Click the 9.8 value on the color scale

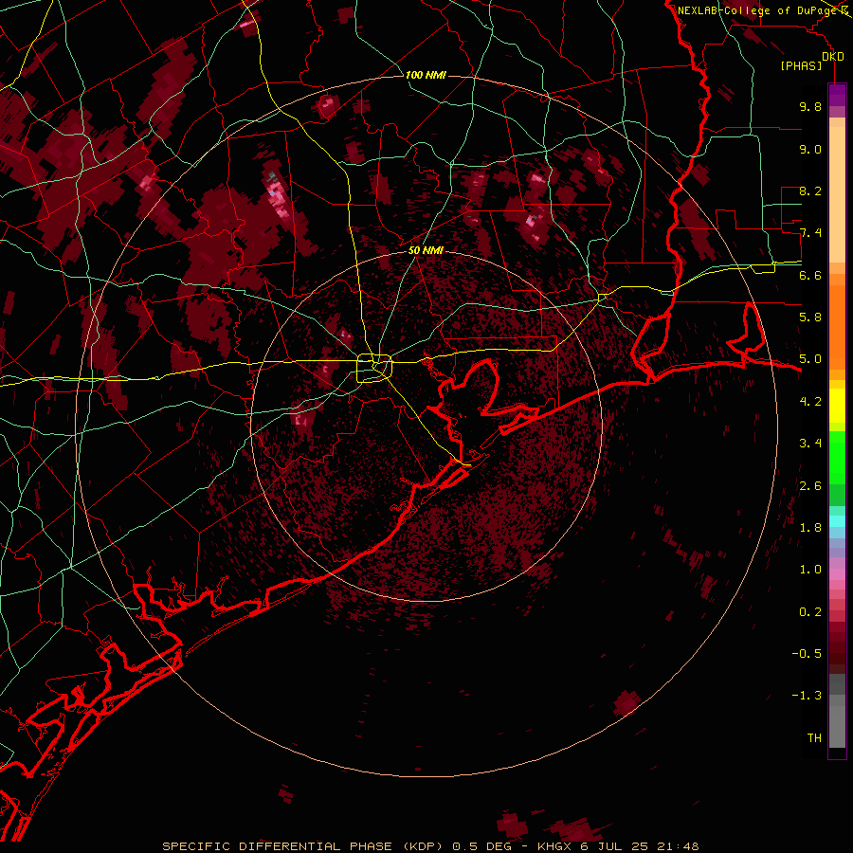pos(810,106)
